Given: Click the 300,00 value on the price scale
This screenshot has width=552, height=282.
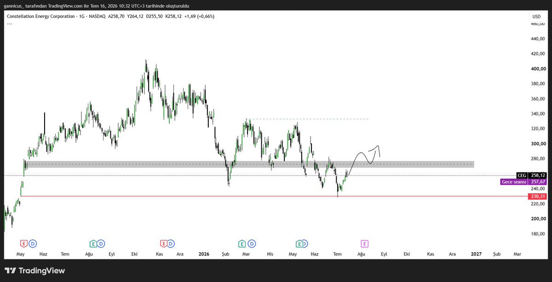Looking at the screenshot, I should [x=538, y=144].
